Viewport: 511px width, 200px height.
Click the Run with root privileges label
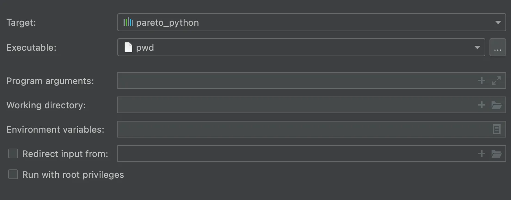click(73, 174)
